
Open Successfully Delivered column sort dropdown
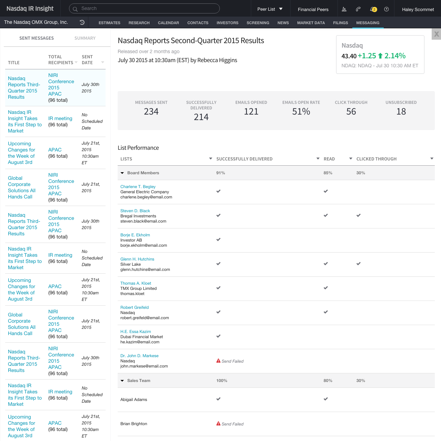click(318, 159)
